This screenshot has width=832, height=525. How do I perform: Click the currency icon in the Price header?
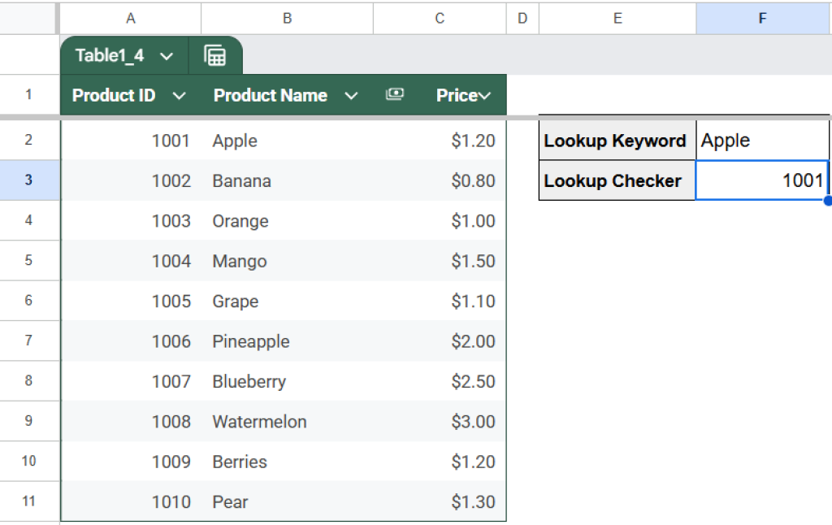pos(395,94)
